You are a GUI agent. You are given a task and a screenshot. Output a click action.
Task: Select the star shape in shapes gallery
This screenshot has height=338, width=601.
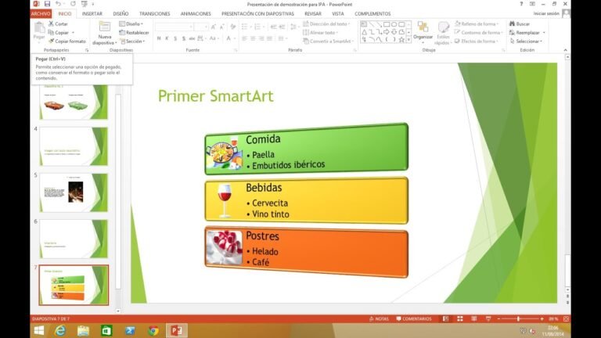click(401, 39)
